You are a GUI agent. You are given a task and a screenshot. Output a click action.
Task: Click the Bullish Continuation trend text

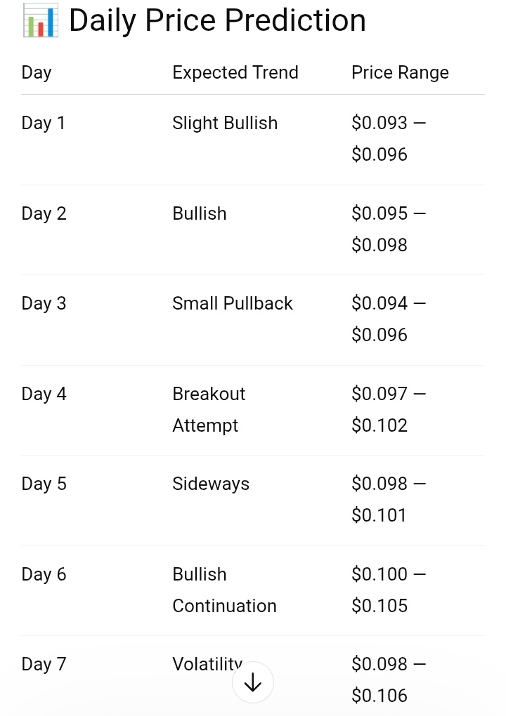(x=224, y=590)
